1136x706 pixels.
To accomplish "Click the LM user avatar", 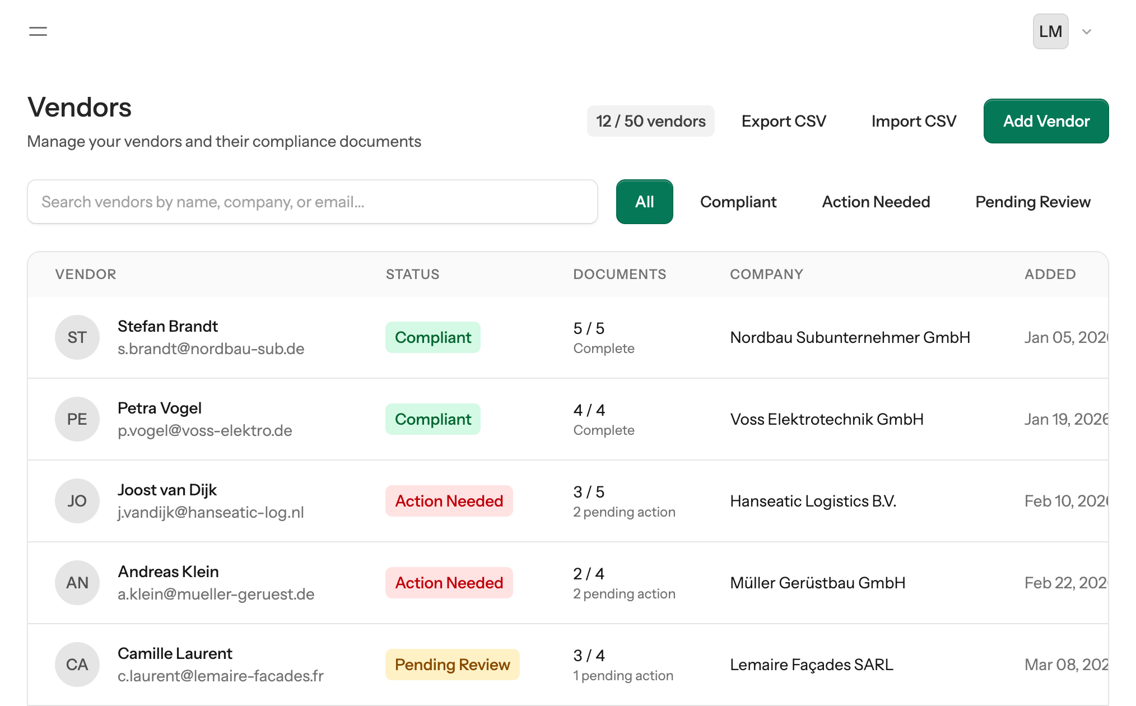I will click(1050, 31).
